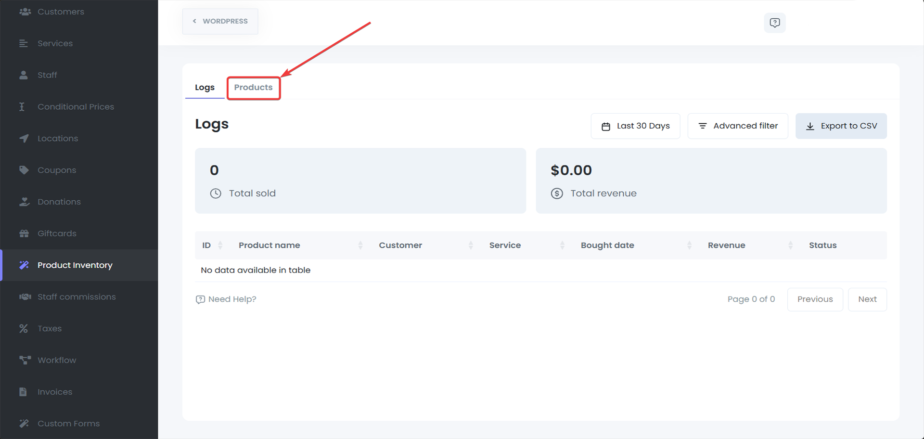
Task: Select the Coupons tag icon
Action: pos(24,169)
